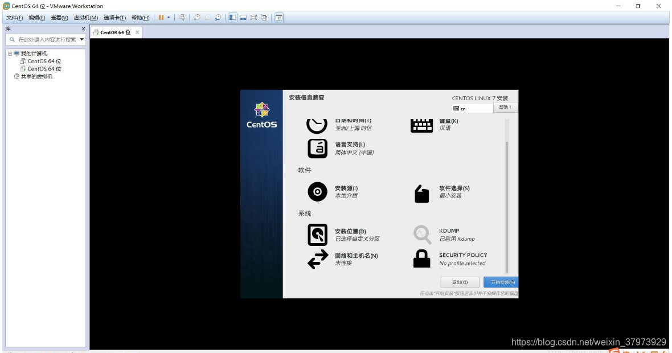The height and width of the screenshot is (353, 672).
Task: Click the 软件选择(S) label text
Action: (454, 188)
